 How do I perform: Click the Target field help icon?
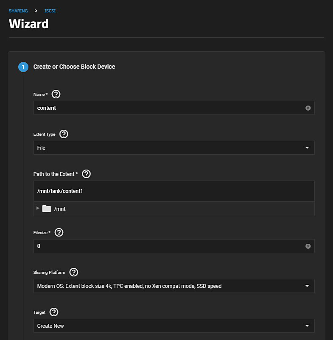point(54,312)
